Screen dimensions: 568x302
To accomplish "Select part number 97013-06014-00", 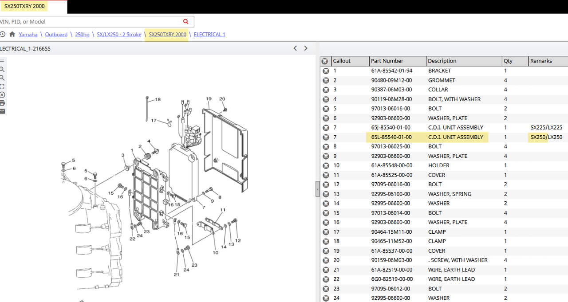I will tap(390, 213).
